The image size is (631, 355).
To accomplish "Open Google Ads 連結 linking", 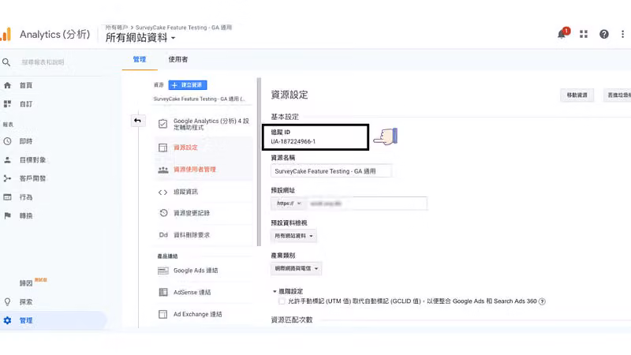I will pos(196,271).
